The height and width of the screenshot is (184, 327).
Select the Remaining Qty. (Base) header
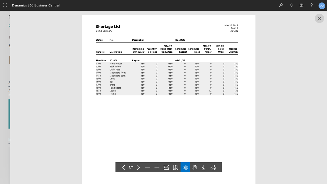point(138,50)
